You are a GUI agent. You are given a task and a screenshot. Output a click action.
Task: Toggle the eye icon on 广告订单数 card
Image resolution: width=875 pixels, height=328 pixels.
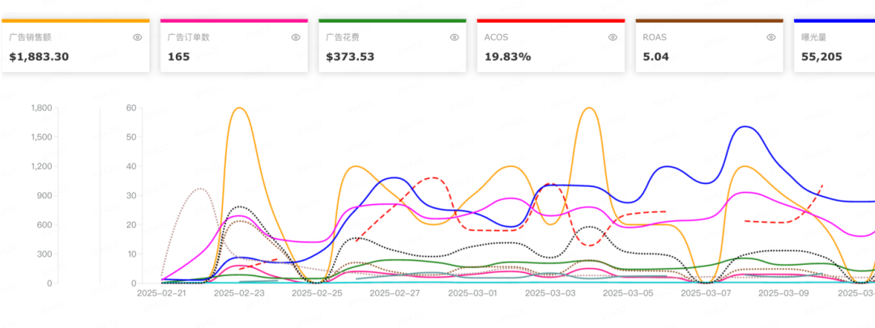[296, 37]
